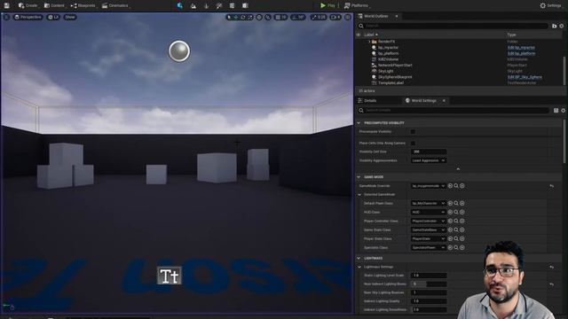This screenshot has height=319, width=568.
Task: Select SkyLight in World Outliner
Action: (x=385, y=71)
